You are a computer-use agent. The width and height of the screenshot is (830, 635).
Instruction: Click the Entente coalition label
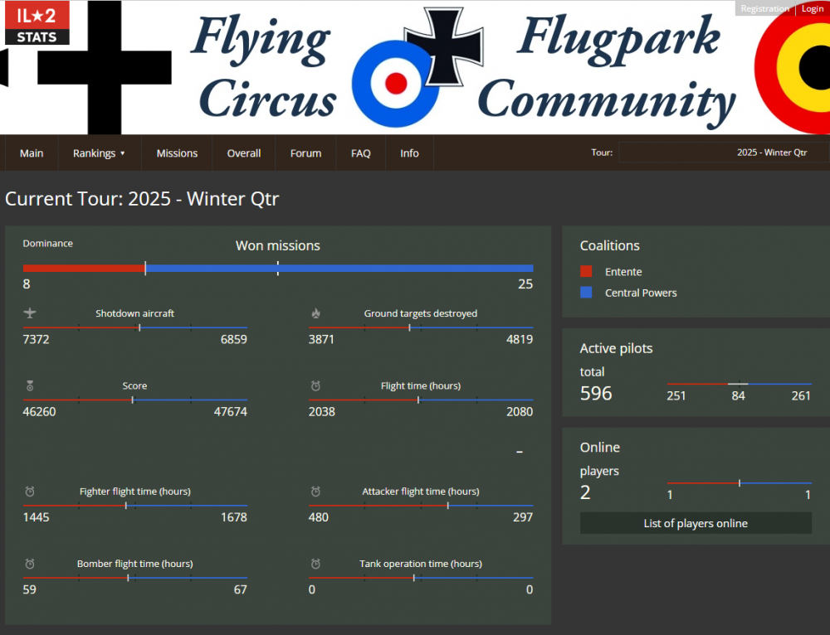[623, 272]
